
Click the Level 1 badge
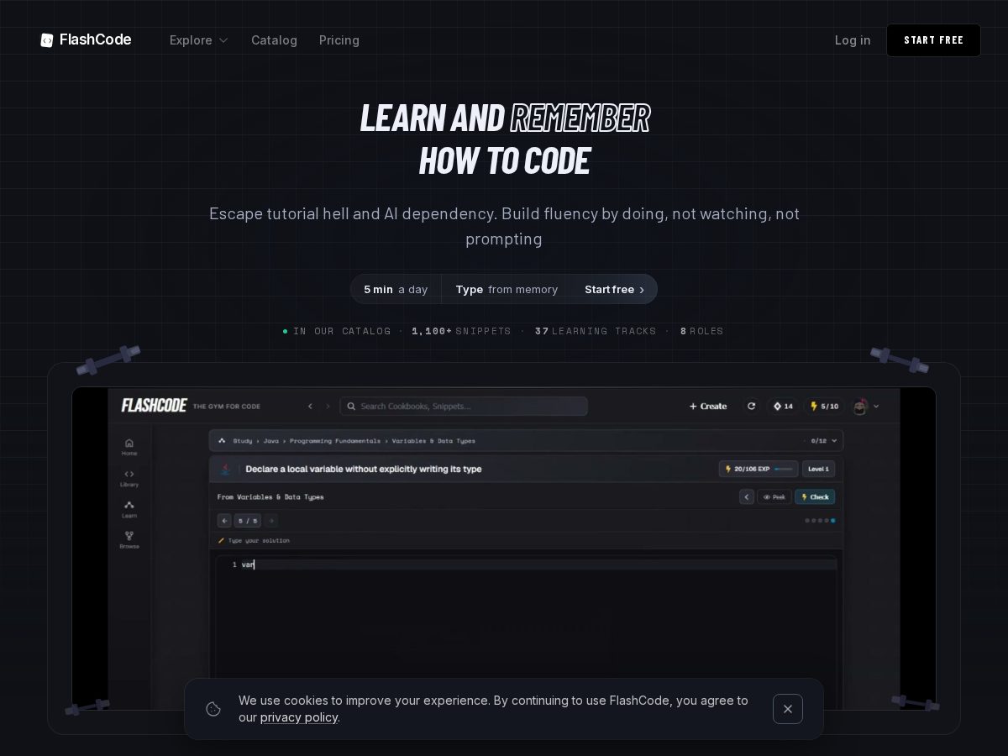[818, 469]
